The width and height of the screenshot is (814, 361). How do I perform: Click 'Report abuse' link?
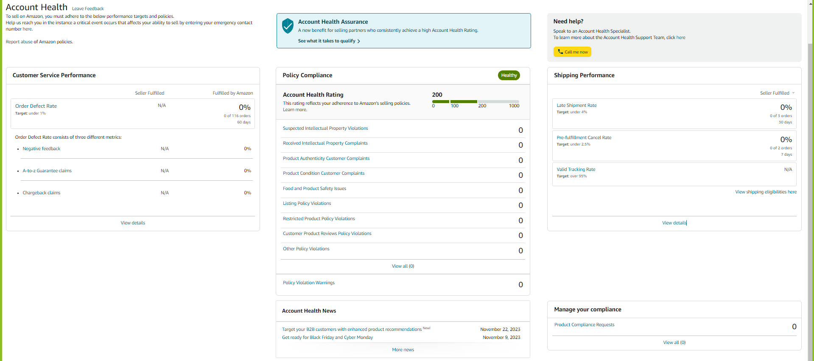pyautogui.click(x=19, y=42)
